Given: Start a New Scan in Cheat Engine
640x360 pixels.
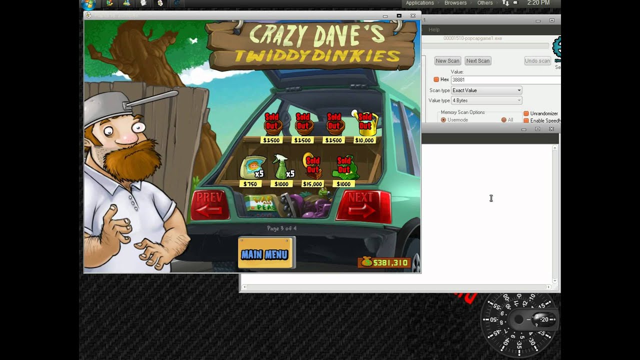Looking at the screenshot, I should tap(447, 60).
